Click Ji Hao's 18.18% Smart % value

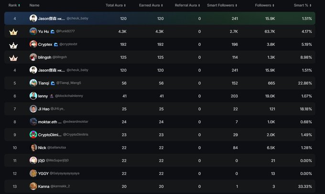(306, 109)
